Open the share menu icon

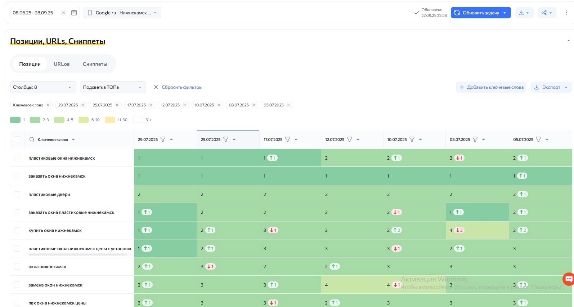(x=547, y=13)
